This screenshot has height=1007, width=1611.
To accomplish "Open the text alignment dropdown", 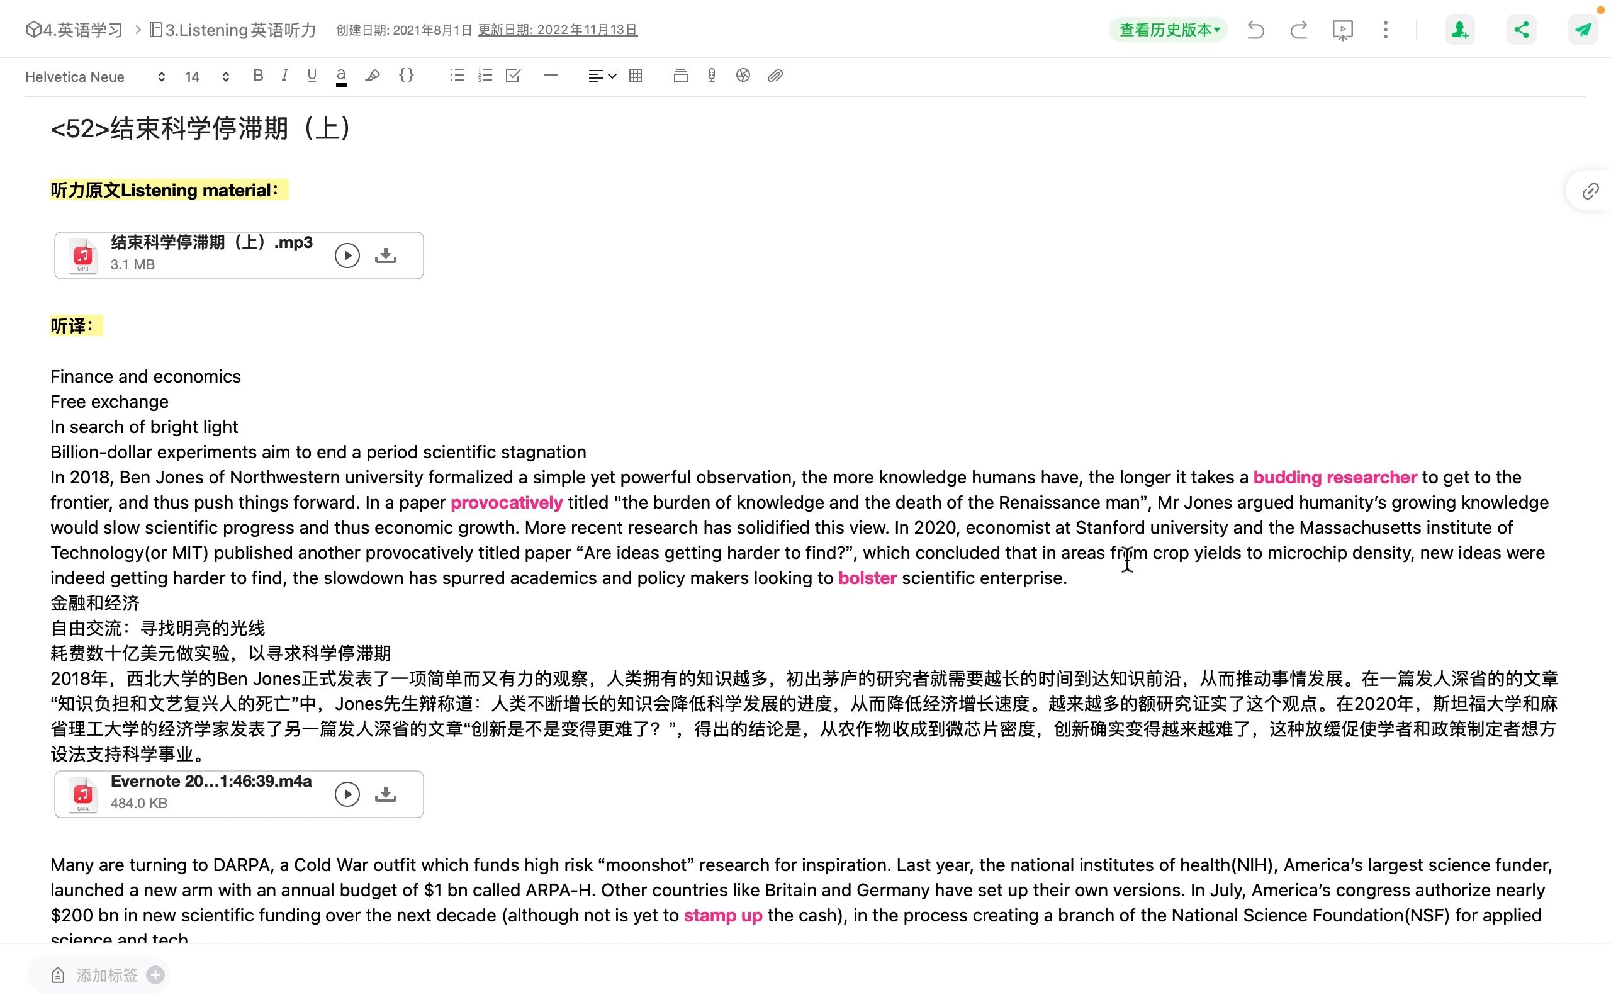I will tap(600, 76).
